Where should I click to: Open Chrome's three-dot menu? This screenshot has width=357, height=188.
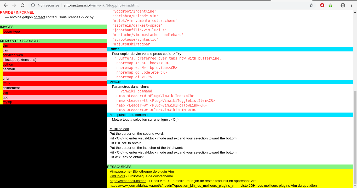click(351, 5)
